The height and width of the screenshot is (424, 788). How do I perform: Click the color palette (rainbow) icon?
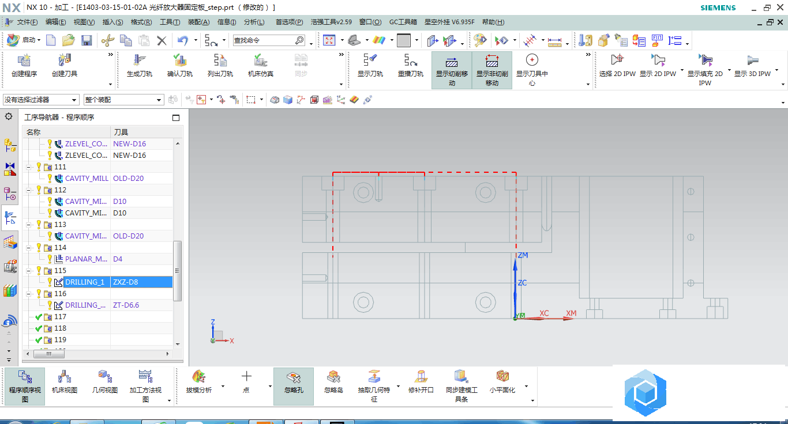[378, 40]
